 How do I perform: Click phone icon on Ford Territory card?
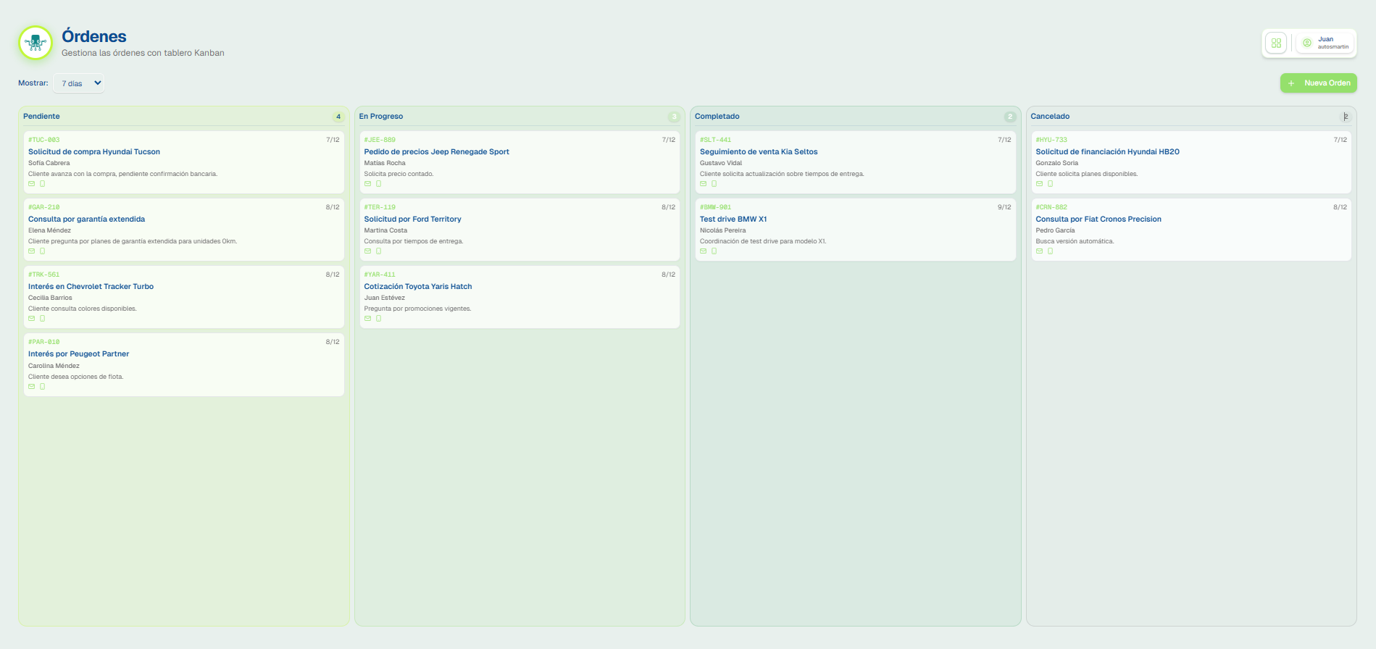click(378, 251)
